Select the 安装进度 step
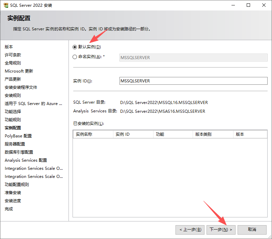 (x=13, y=201)
